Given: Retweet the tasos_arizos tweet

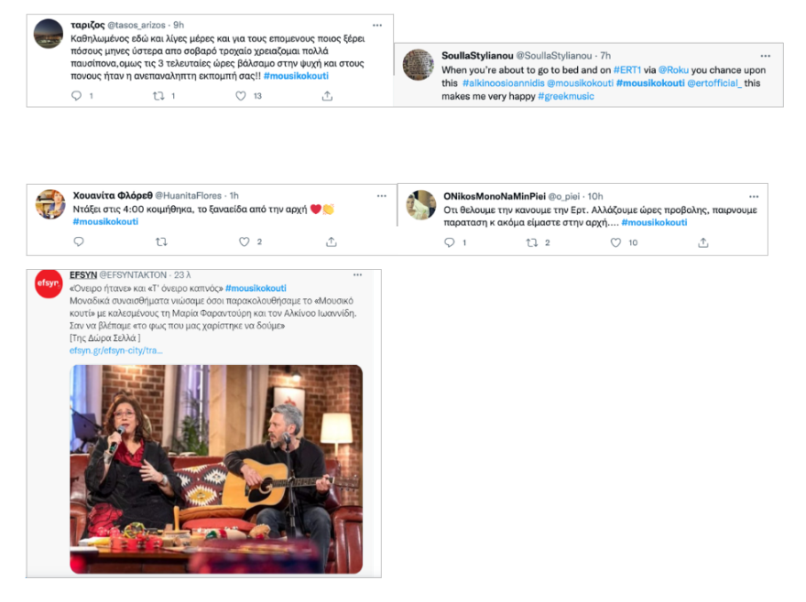Looking at the screenshot, I should [158, 95].
